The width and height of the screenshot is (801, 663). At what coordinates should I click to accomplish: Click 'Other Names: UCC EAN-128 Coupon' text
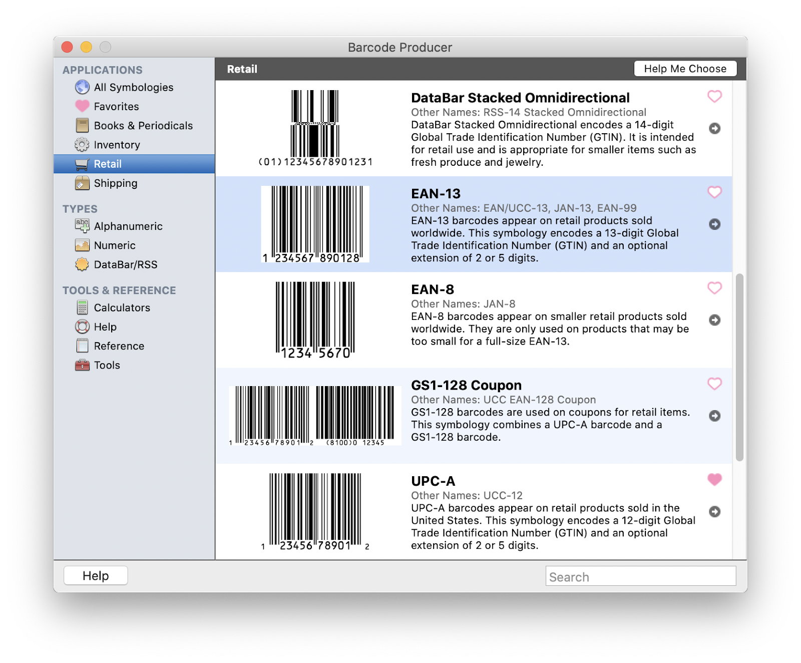pos(504,400)
